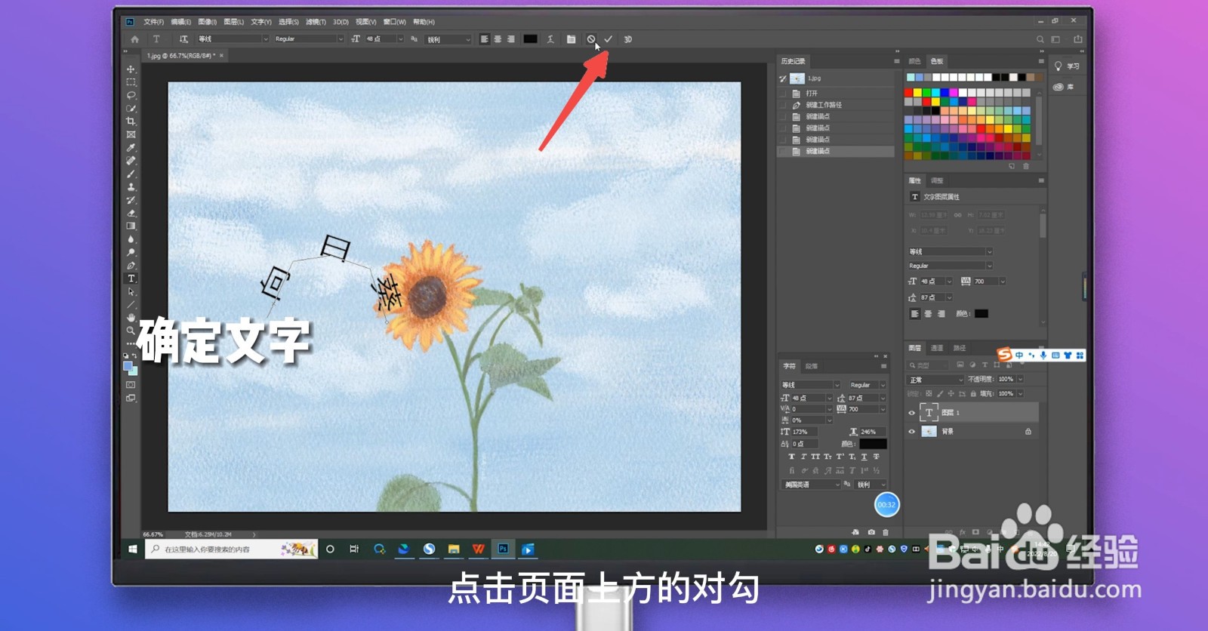Open the 库 libraries button
Image resolution: width=1208 pixels, height=631 pixels.
(x=1064, y=87)
